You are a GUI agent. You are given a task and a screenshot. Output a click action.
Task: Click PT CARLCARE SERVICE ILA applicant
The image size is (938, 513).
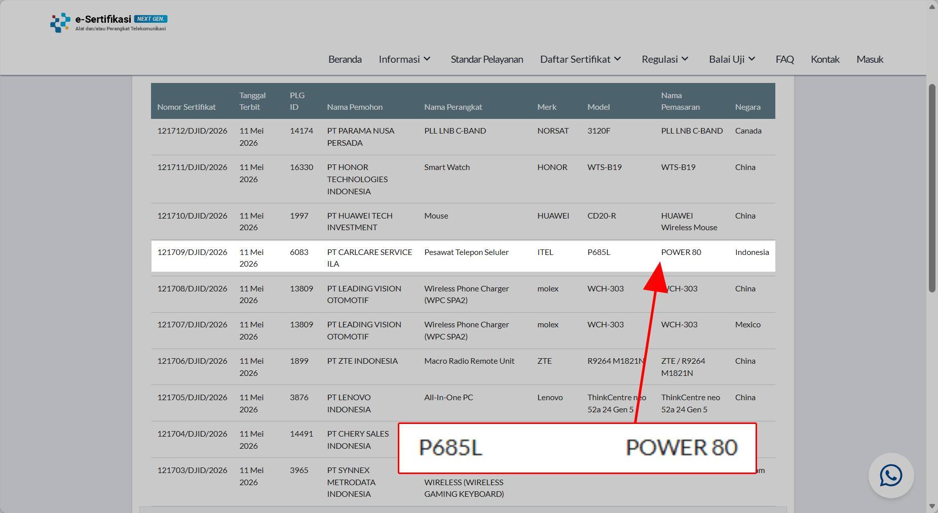point(369,258)
